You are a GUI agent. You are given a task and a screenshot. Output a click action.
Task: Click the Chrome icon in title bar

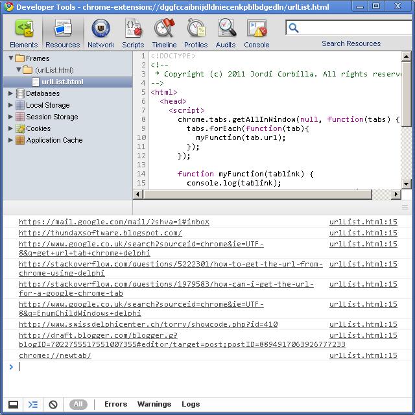click(9, 6)
